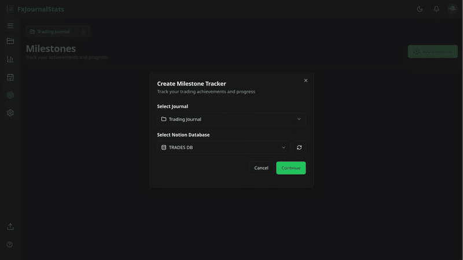Open the Select Journal dropdown

(x=231, y=119)
